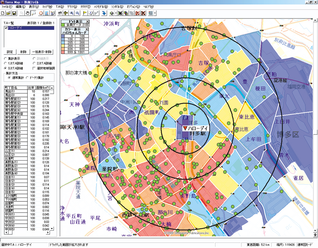The height and width of the screenshot is (248, 318).
Task: Click the red 899 ≦ 1861 legend swatch
Action: pos(63,52)
